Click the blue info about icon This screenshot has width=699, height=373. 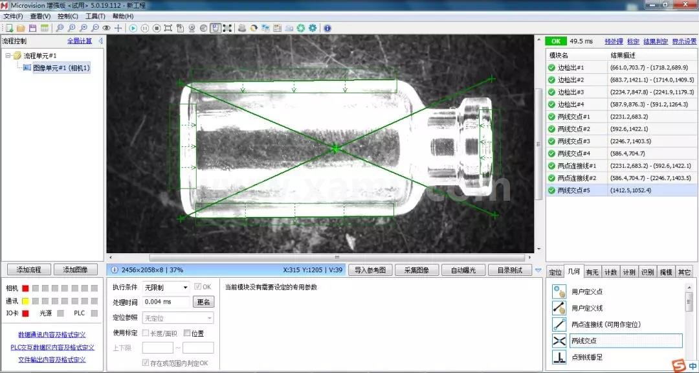coord(327,28)
